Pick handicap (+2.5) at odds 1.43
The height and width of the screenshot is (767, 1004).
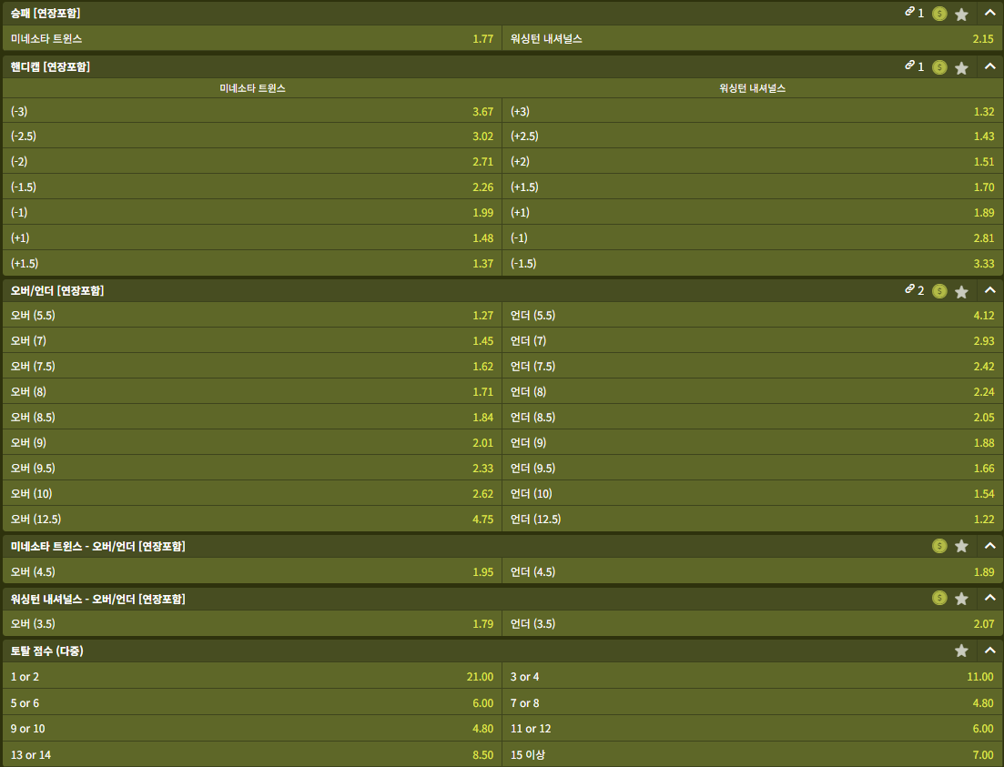coord(753,136)
